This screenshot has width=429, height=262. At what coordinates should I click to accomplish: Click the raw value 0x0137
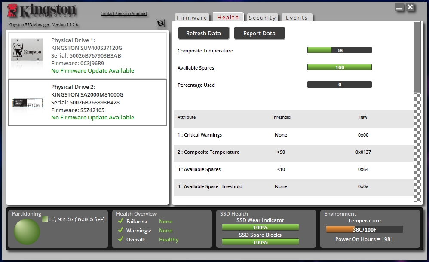pos(363,152)
